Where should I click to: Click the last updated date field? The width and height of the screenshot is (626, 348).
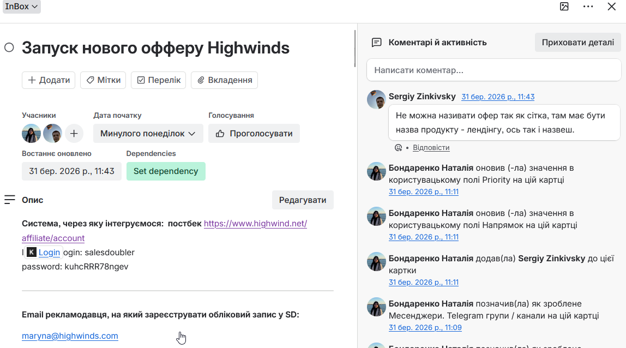click(71, 171)
